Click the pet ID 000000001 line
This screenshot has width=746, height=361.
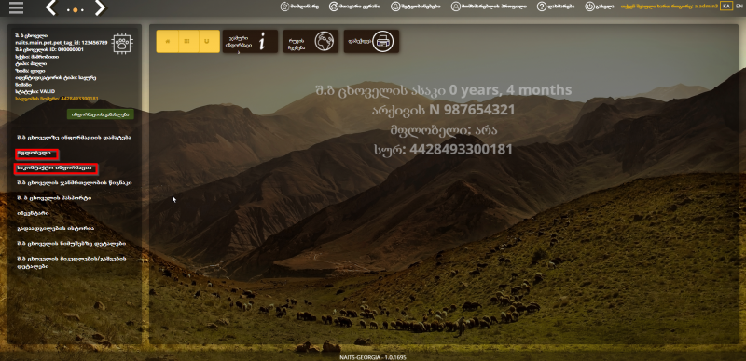tap(49, 49)
